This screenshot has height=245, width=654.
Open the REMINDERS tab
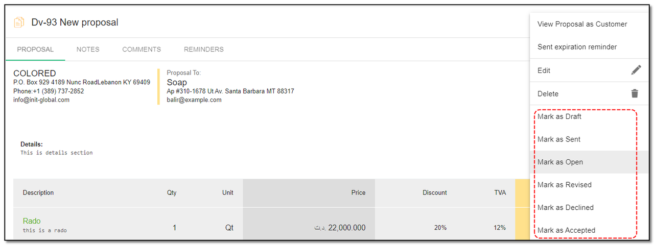pyautogui.click(x=204, y=50)
